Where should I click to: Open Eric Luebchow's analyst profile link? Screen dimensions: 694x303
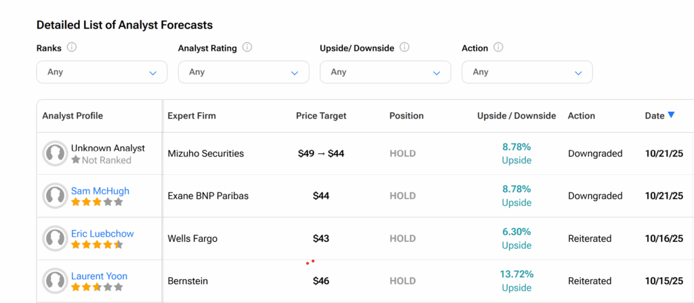[102, 233]
